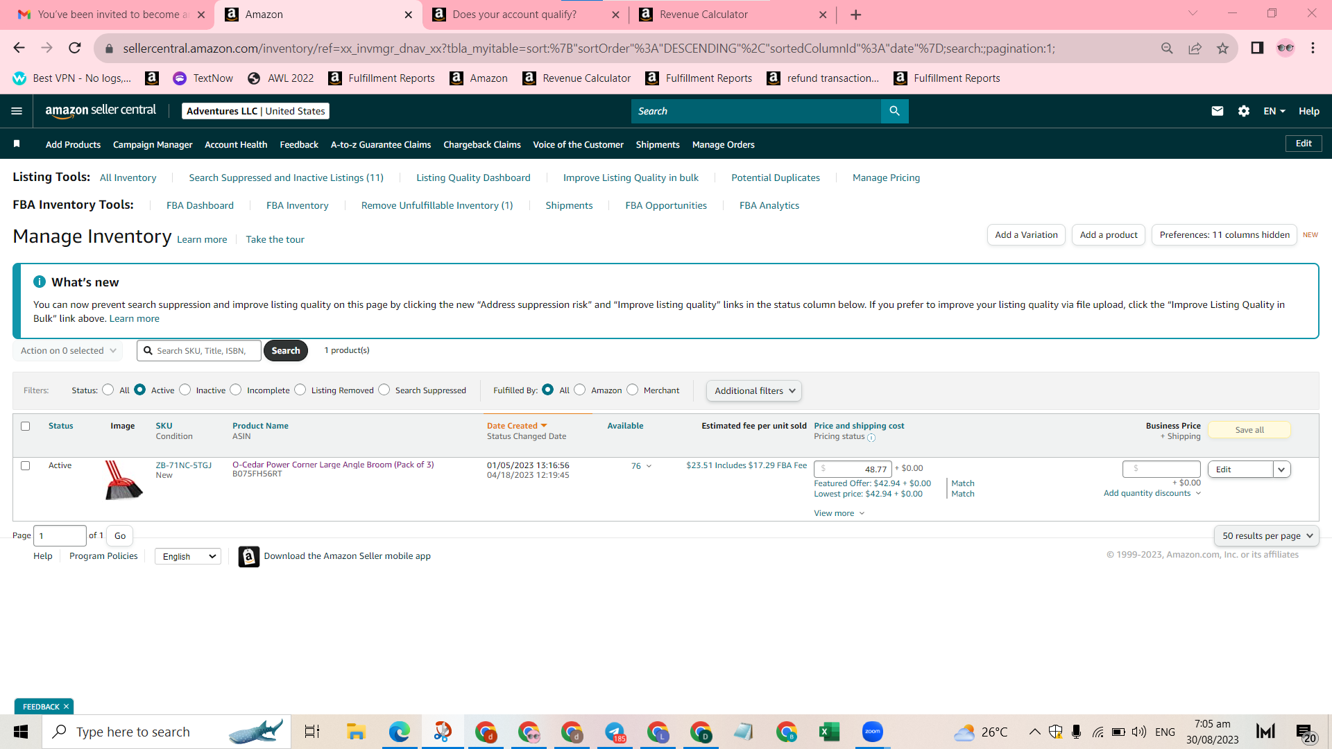Viewport: 1332px width, 749px height.
Task: Tick the select-all checkbox in the table header
Action: [x=26, y=427]
